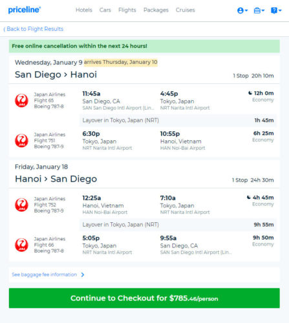Open the user account profile icon menu

click(x=242, y=10)
